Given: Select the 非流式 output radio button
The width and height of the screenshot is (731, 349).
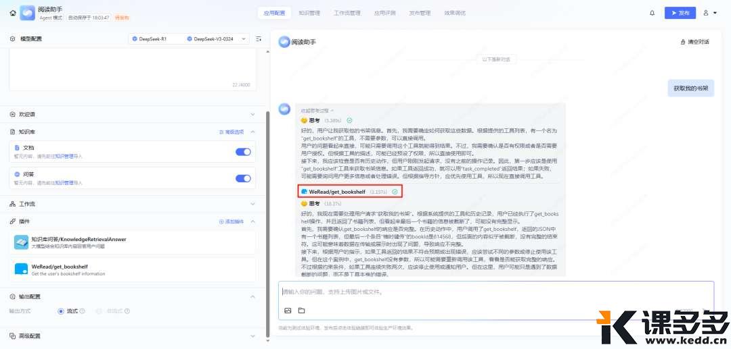Looking at the screenshot, I should pyautogui.click(x=98, y=311).
